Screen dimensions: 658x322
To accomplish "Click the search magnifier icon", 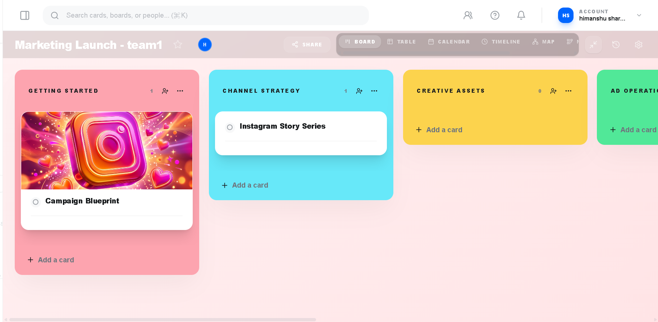I will [x=55, y=15].
